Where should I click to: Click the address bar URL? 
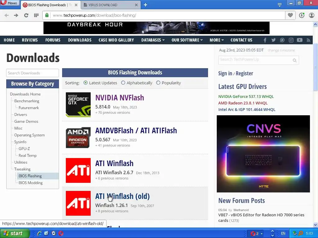click(x=94, y=15)
